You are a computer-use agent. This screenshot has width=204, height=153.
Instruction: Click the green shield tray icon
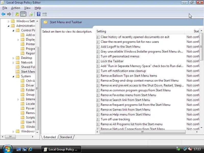[x=178, y=149]
